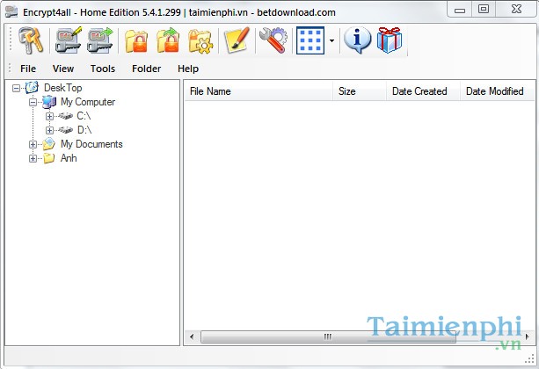Select the Anh folder in tree
539x369 pixels.
[x=69, y=158]
